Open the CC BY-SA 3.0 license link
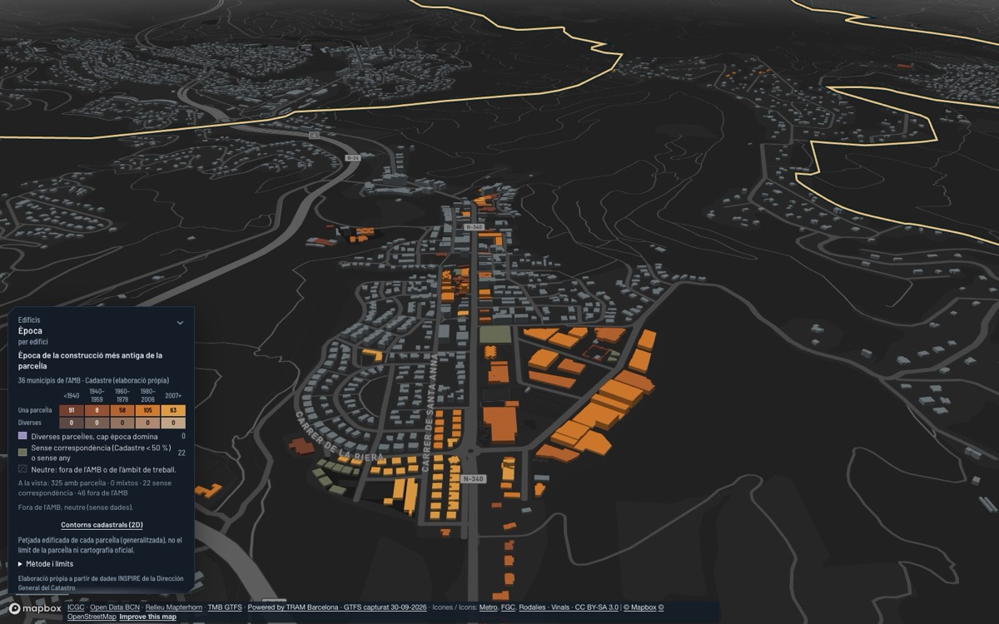 [x=597, y=607]
